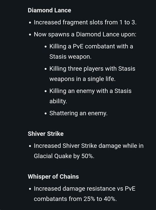This screenshot has width=156, height=210.
Task: Click the Diamond Lance heading
Action: click(49, 10)
